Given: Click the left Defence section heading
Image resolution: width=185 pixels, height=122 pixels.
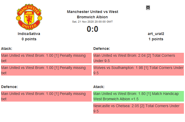Looking at the screenshot, I should pyautogui.click(x=9, y=87).
